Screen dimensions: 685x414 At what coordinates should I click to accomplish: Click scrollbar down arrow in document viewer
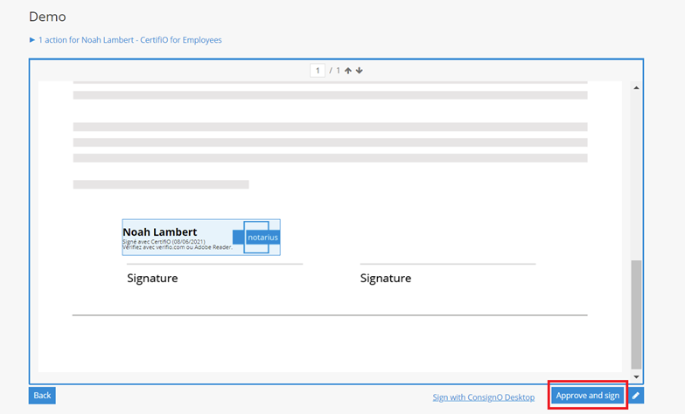[x=636, y=376]
